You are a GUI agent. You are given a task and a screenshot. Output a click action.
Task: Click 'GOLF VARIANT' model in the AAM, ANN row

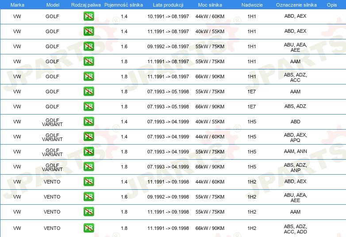[52, 153]
